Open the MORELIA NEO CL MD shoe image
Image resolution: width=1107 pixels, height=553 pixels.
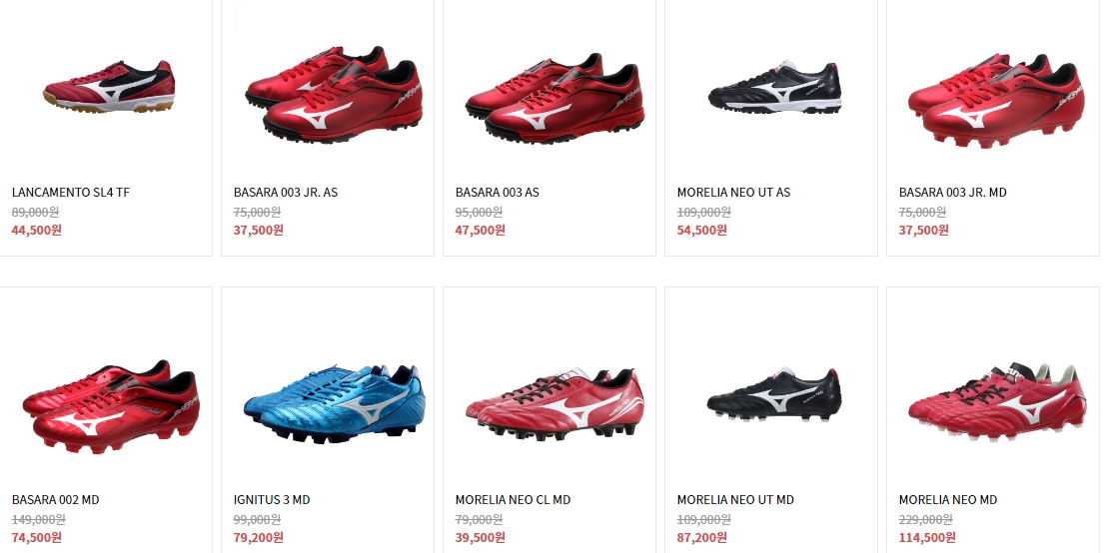[x=554, y=404]
